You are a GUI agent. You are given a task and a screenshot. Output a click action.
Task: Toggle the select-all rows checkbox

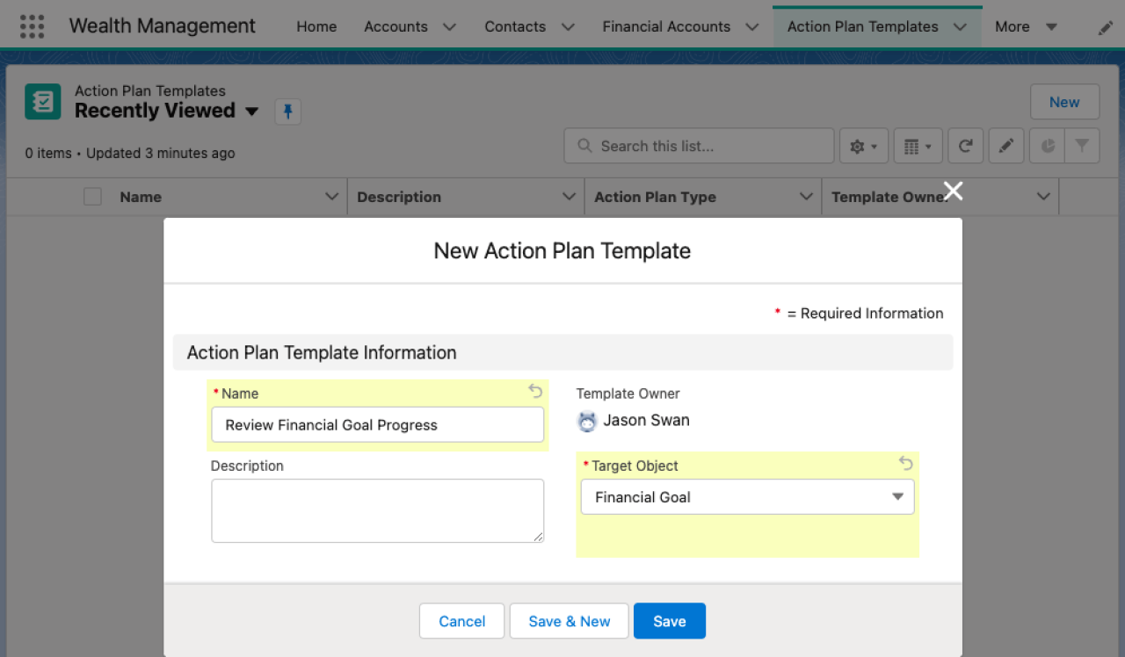pyautogui.click(x=92, y=197)
